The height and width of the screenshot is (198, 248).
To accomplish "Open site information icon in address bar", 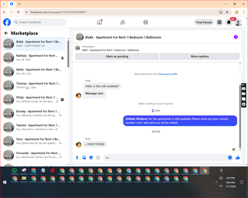I will coord(26,12).
